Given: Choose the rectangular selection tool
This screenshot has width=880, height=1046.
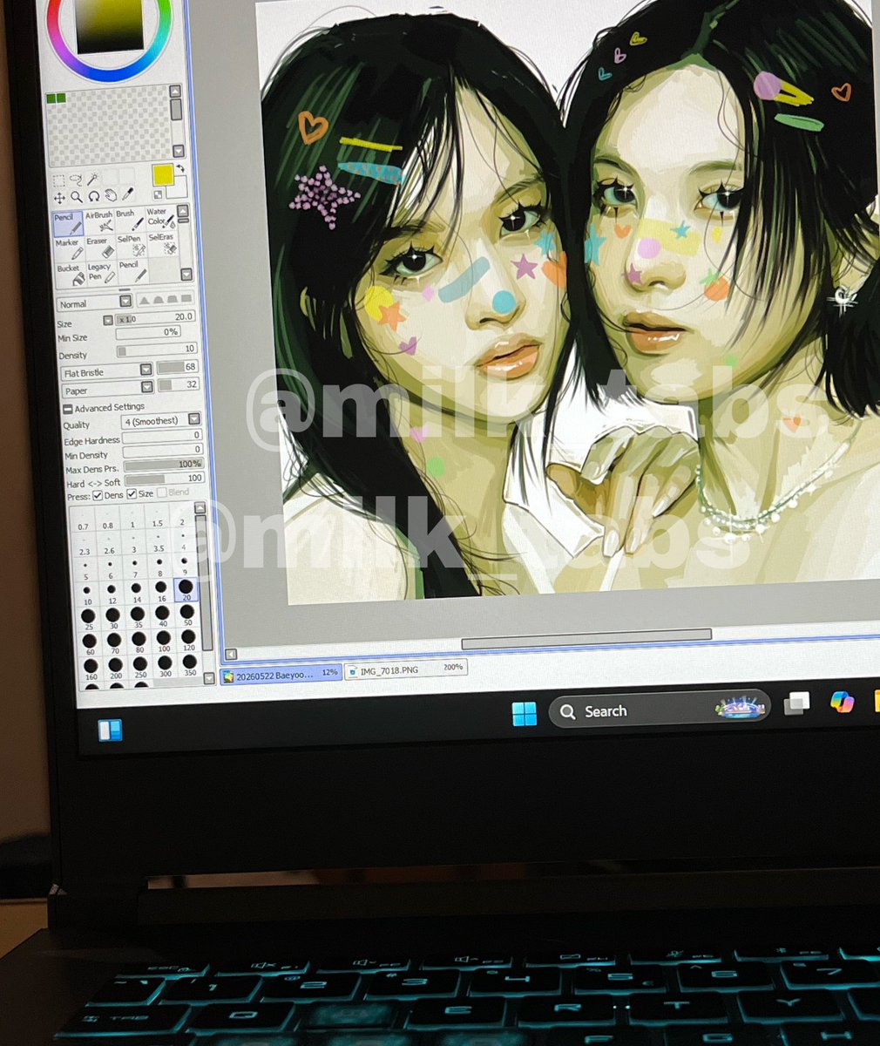Looking at the screenshot, I should [x=59, y=180].
